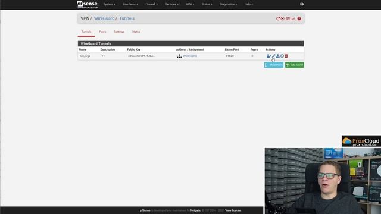This screenshot has width=381, height=214.
Task: Click the Public Key column header
Action: tap(133, 49)
